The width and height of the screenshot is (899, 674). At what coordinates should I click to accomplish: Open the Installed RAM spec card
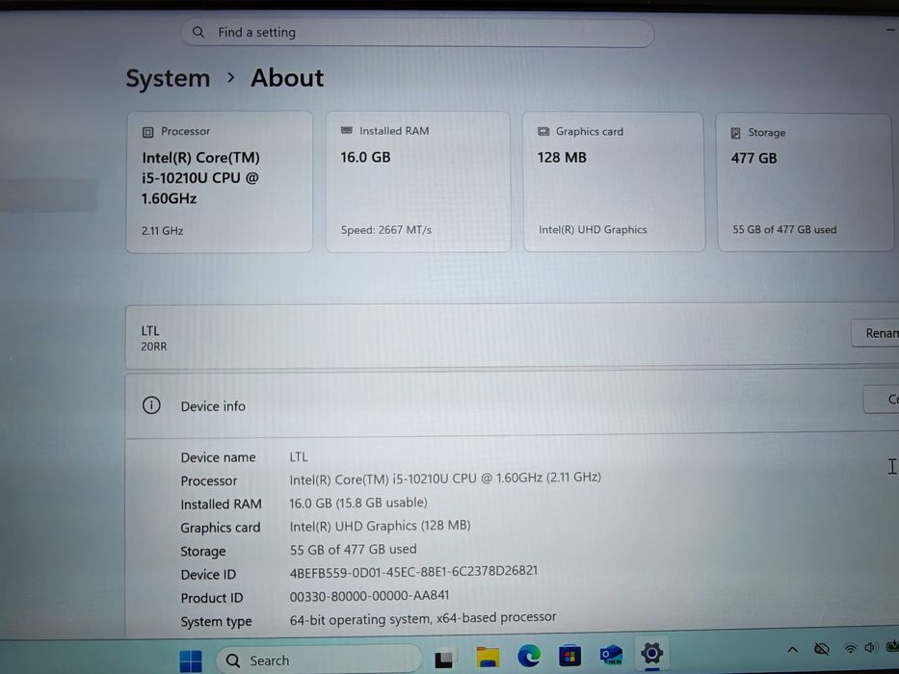(x=418, y=182)
